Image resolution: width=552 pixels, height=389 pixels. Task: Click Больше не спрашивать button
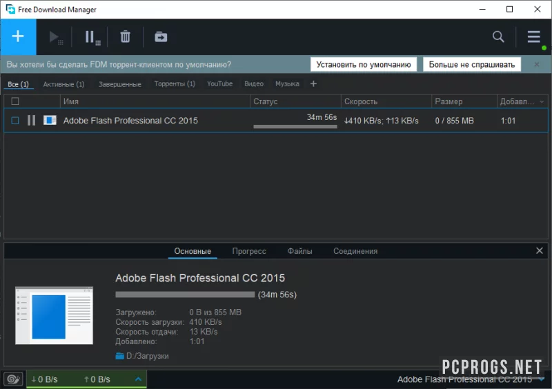point(472,64)
